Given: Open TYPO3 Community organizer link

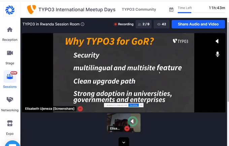Looking at the screenshot, I should click(139, 9).
